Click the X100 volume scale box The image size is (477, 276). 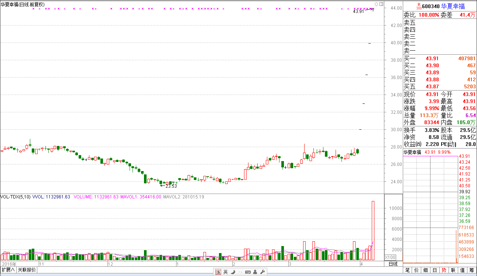coord(391,257)
